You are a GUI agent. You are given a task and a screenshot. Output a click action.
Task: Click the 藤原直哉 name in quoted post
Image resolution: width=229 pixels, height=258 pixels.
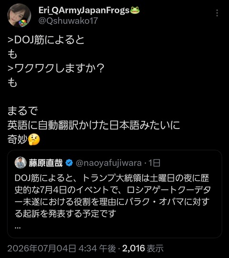point(46,163)
